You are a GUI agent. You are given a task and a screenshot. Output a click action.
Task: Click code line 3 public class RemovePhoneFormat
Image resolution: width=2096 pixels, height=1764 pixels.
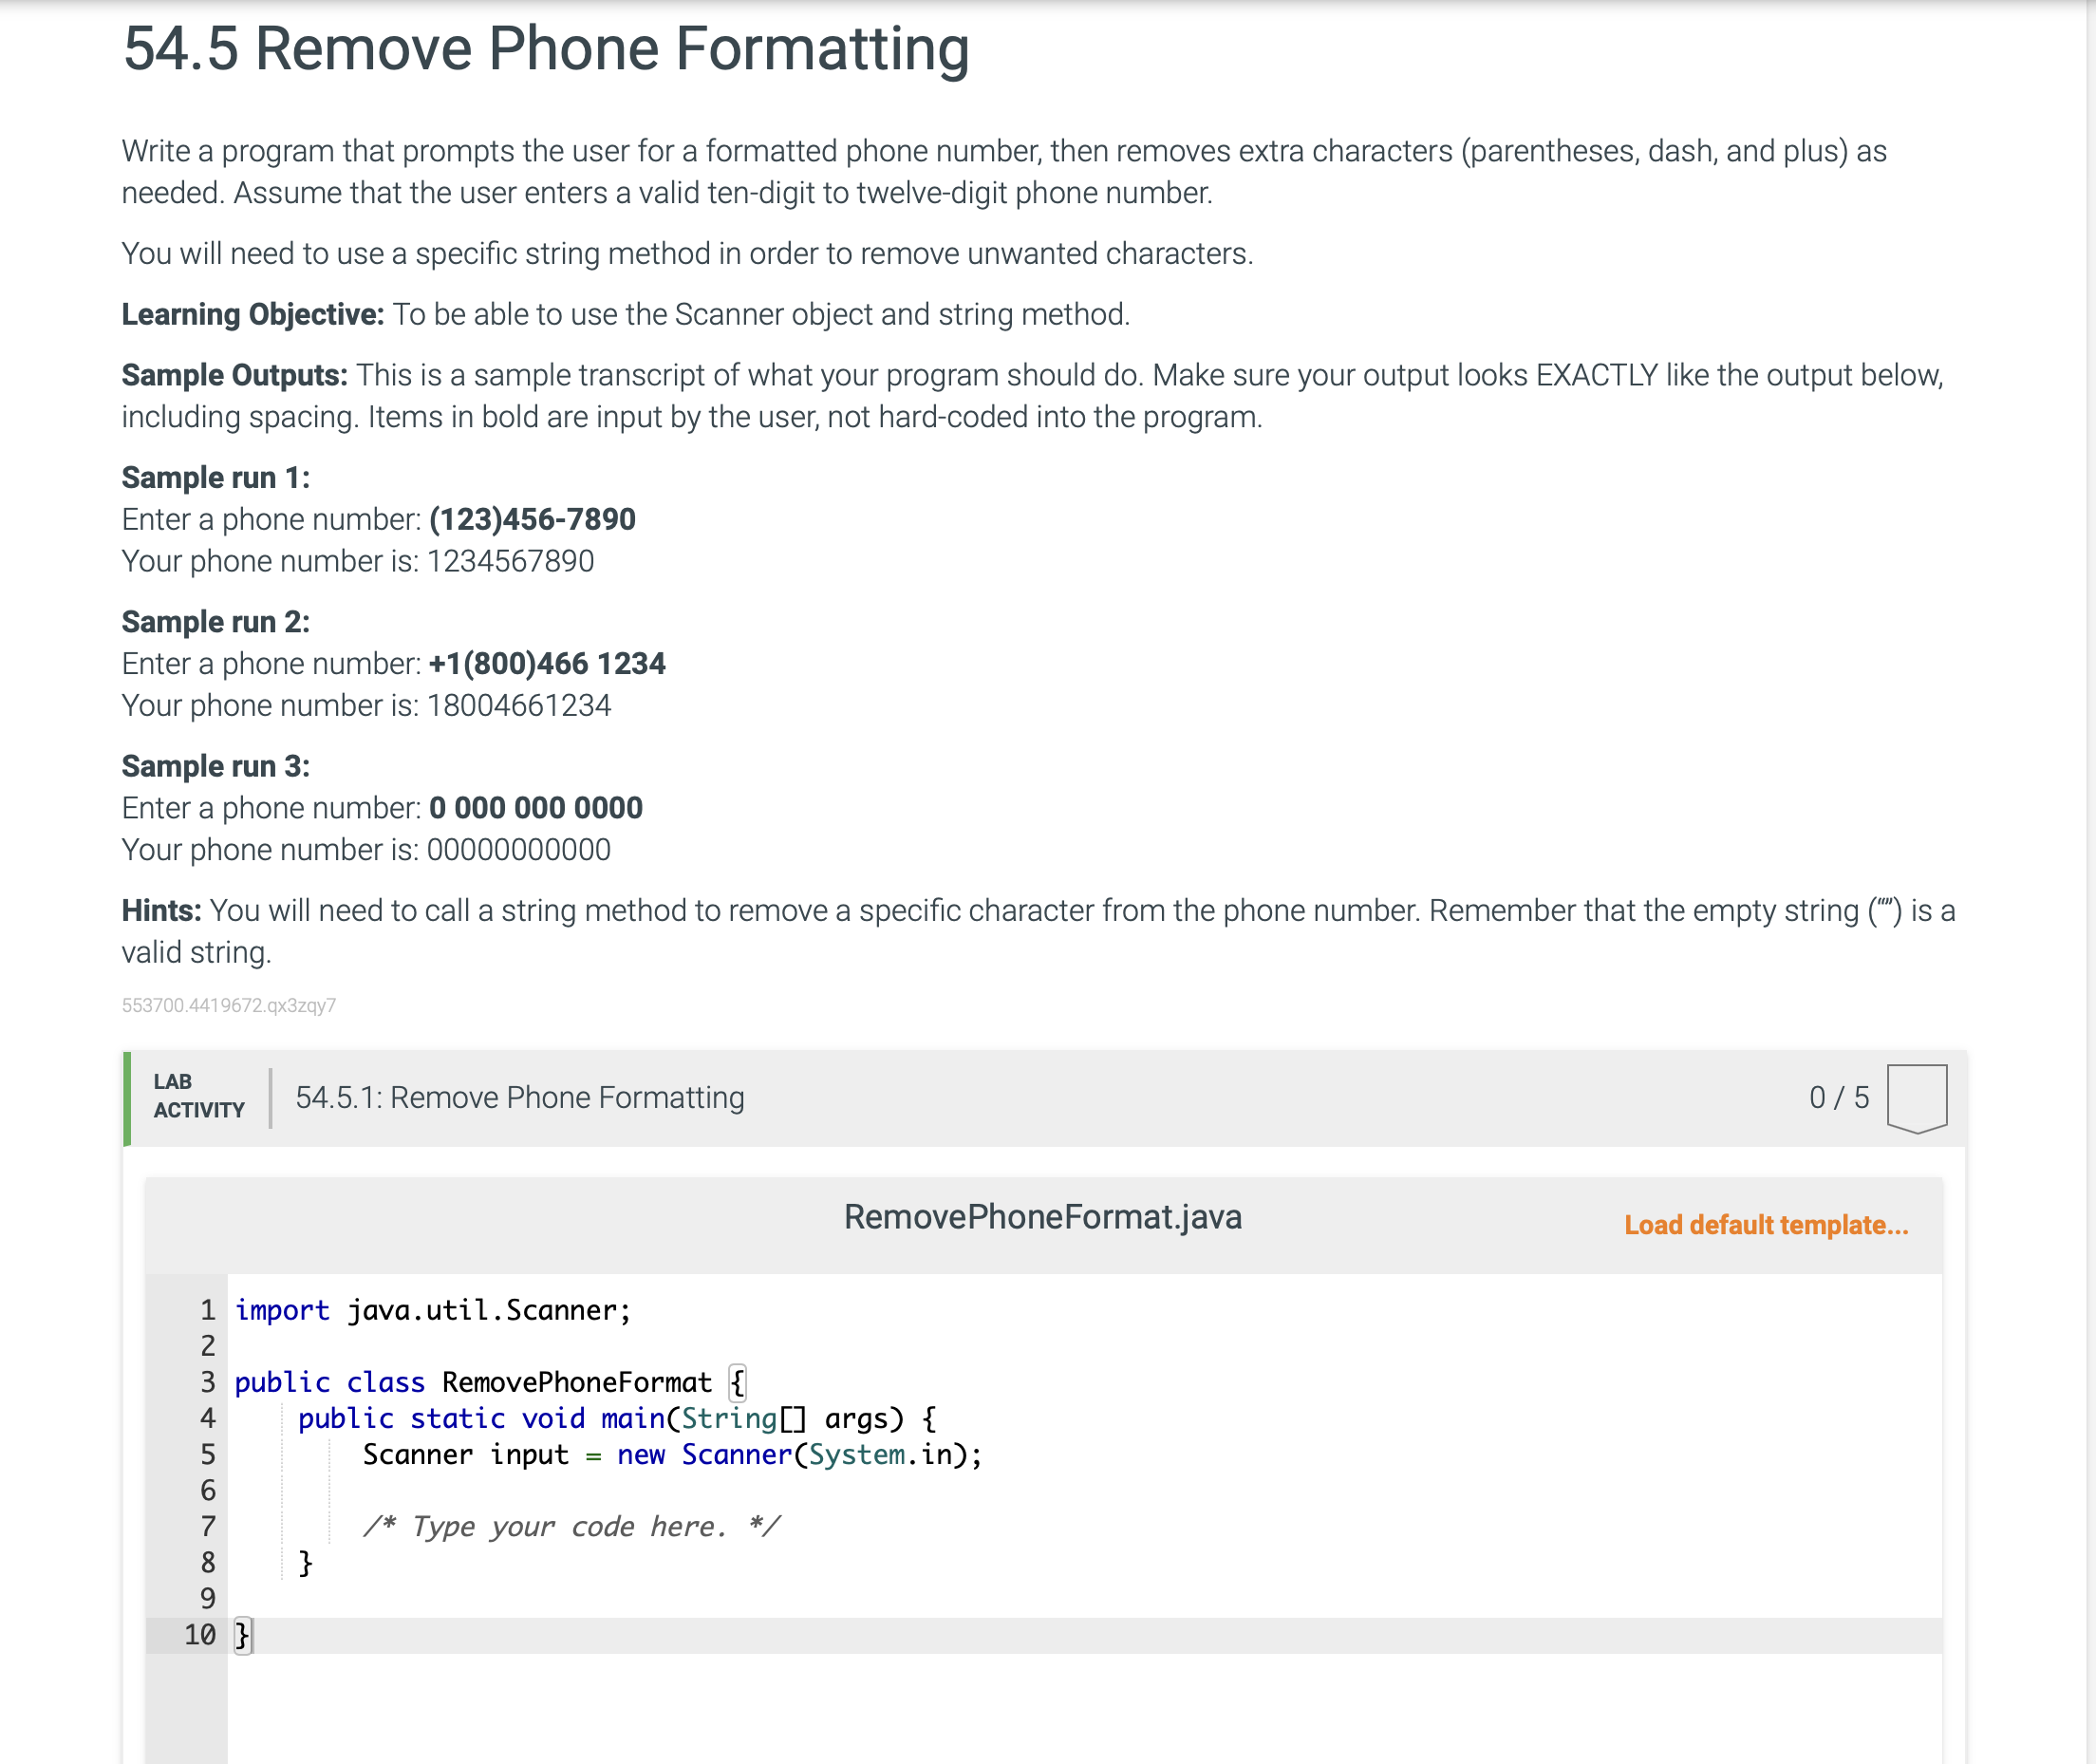[x=490, y=1382]
